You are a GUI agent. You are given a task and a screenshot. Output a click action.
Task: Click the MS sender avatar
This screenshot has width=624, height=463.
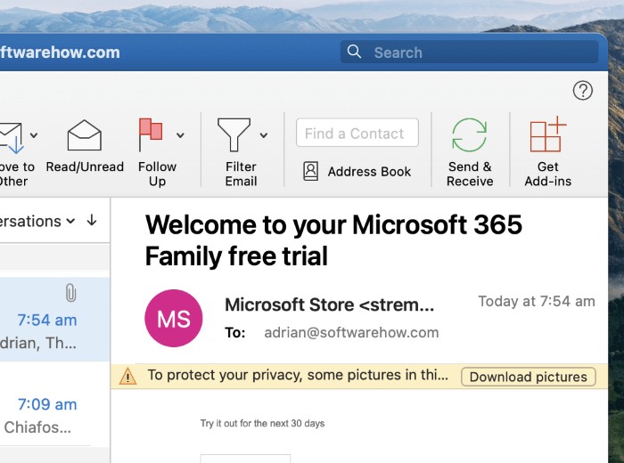174,319
